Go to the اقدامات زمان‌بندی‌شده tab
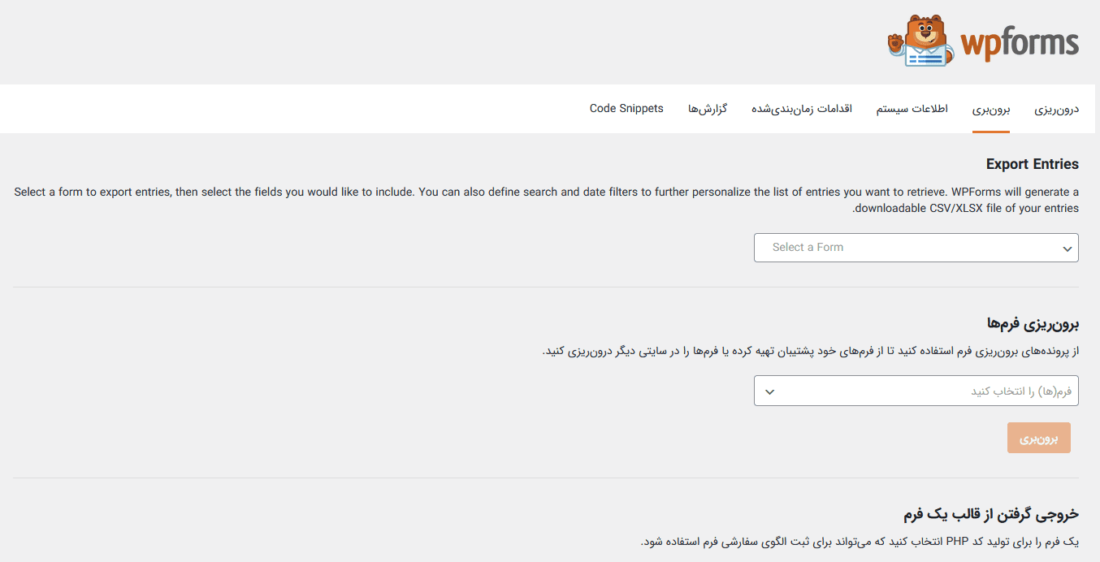The width and height of the screenshot is (1100, 562). coord(802,109)
